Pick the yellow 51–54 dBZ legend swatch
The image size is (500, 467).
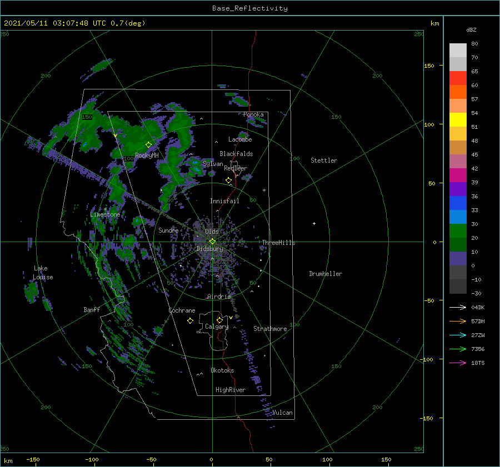pos(458,120)
